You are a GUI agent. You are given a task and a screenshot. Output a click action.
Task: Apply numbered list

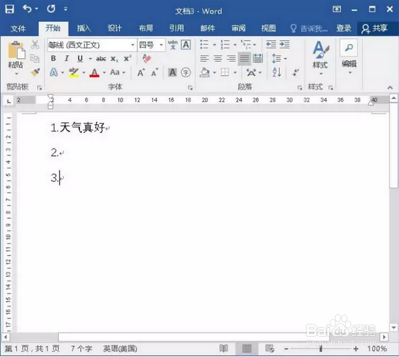tap(225, 44)
